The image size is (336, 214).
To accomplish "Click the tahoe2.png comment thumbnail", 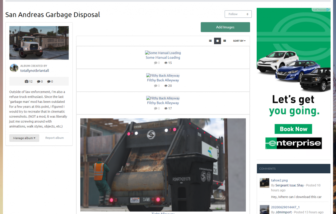I will [x=264, y=183].
